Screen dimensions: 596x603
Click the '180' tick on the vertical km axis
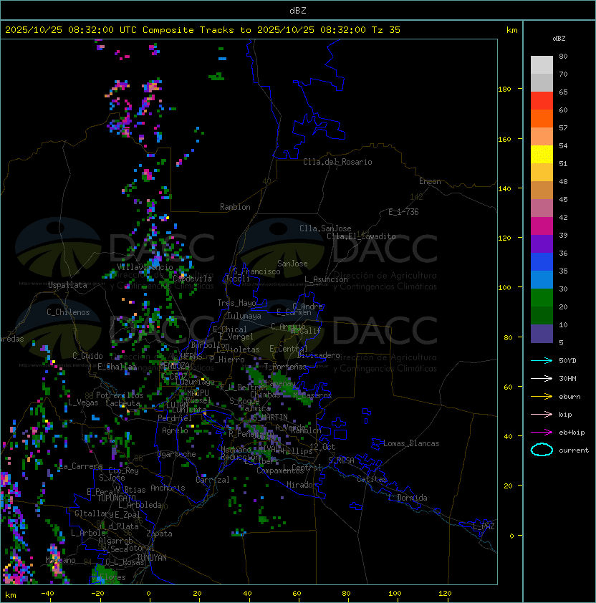(x=504, y=90)
